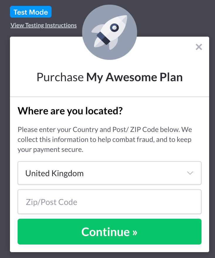This screenshot has width=215, height=258.
Task: Click the Where are you located? heading
Action: tap(70, 111)
